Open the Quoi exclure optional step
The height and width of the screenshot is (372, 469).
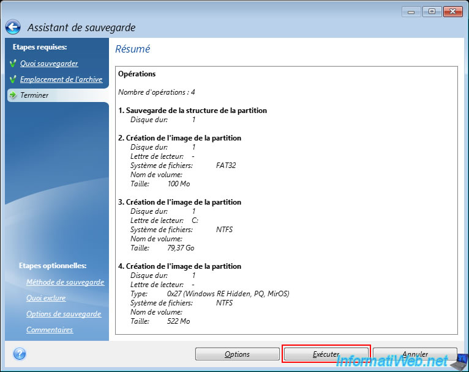click(x=46, y=298)
